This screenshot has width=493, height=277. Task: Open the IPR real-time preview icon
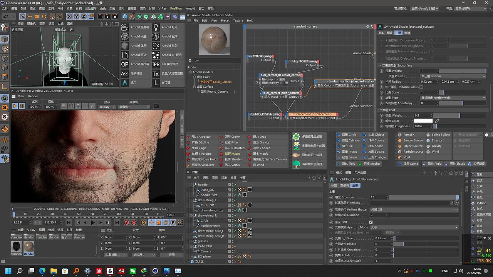[x=156, y=64]
